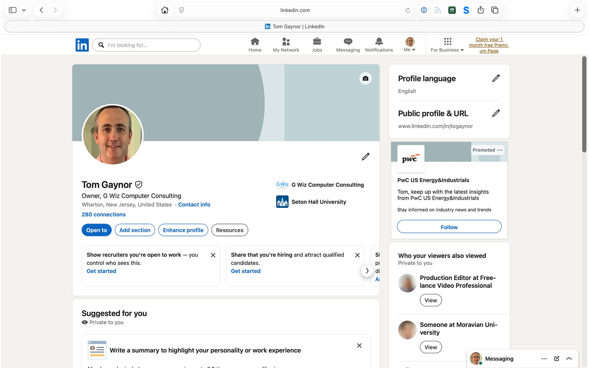
Task: Dismiss the write a summary suggestion
Action: (x=359, y=345)
